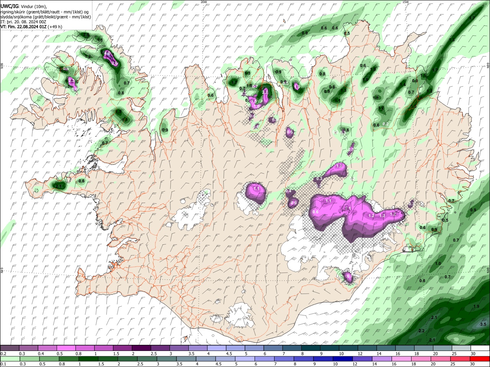Click the lower legend swatch labeled 8
This screenshot has height=367, width=490.
[304, 359]
